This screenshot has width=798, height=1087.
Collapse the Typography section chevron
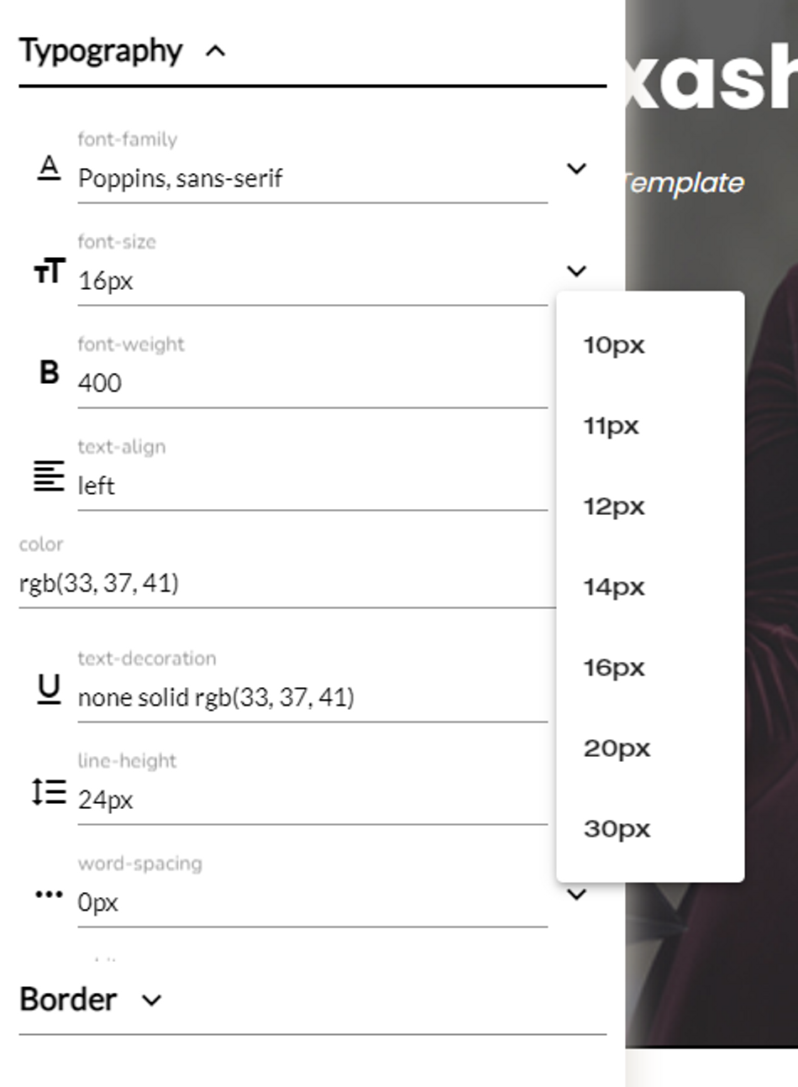point(216,51)
